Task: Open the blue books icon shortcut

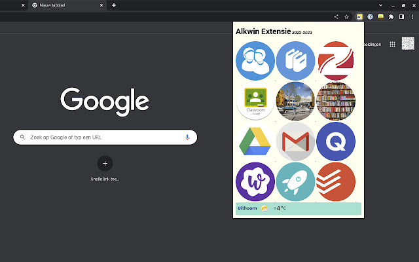Action: point(296,61)
